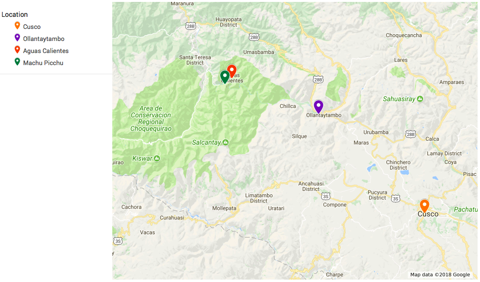This screenshot has width=480, height=282.
Task: Click the Area de Conservacion Regional Choquequirao label
Action: (151, 119)
